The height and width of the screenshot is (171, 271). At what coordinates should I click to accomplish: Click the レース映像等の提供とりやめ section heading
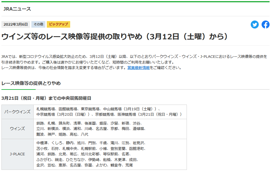click(x=31, y=83)
